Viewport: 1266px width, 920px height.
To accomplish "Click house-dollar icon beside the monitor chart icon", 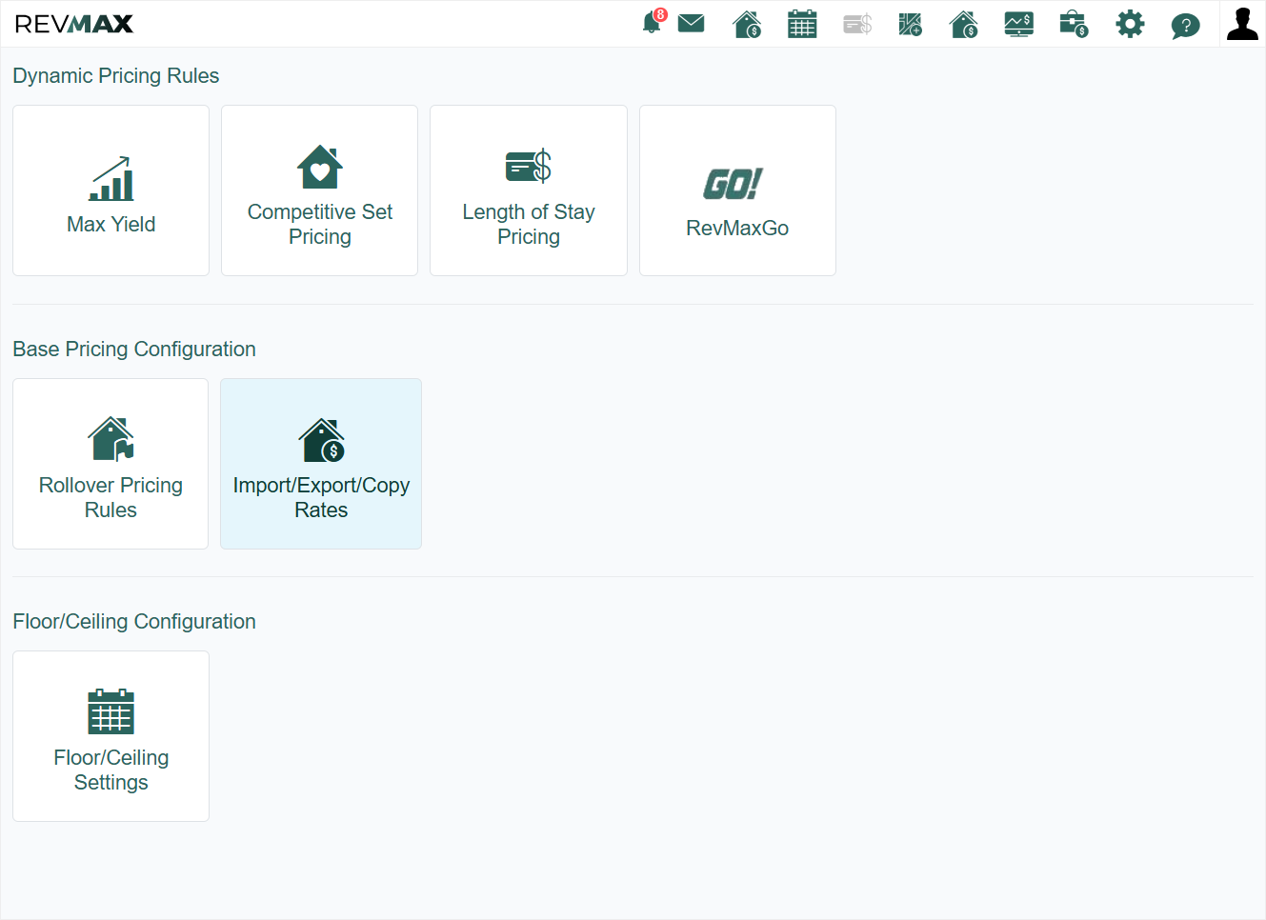I will (964, 24).
